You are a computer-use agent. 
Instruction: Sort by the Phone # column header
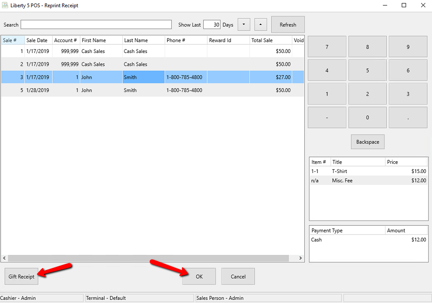point(186,40)
